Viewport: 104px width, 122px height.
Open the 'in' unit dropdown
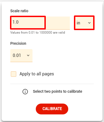point(84,23)
